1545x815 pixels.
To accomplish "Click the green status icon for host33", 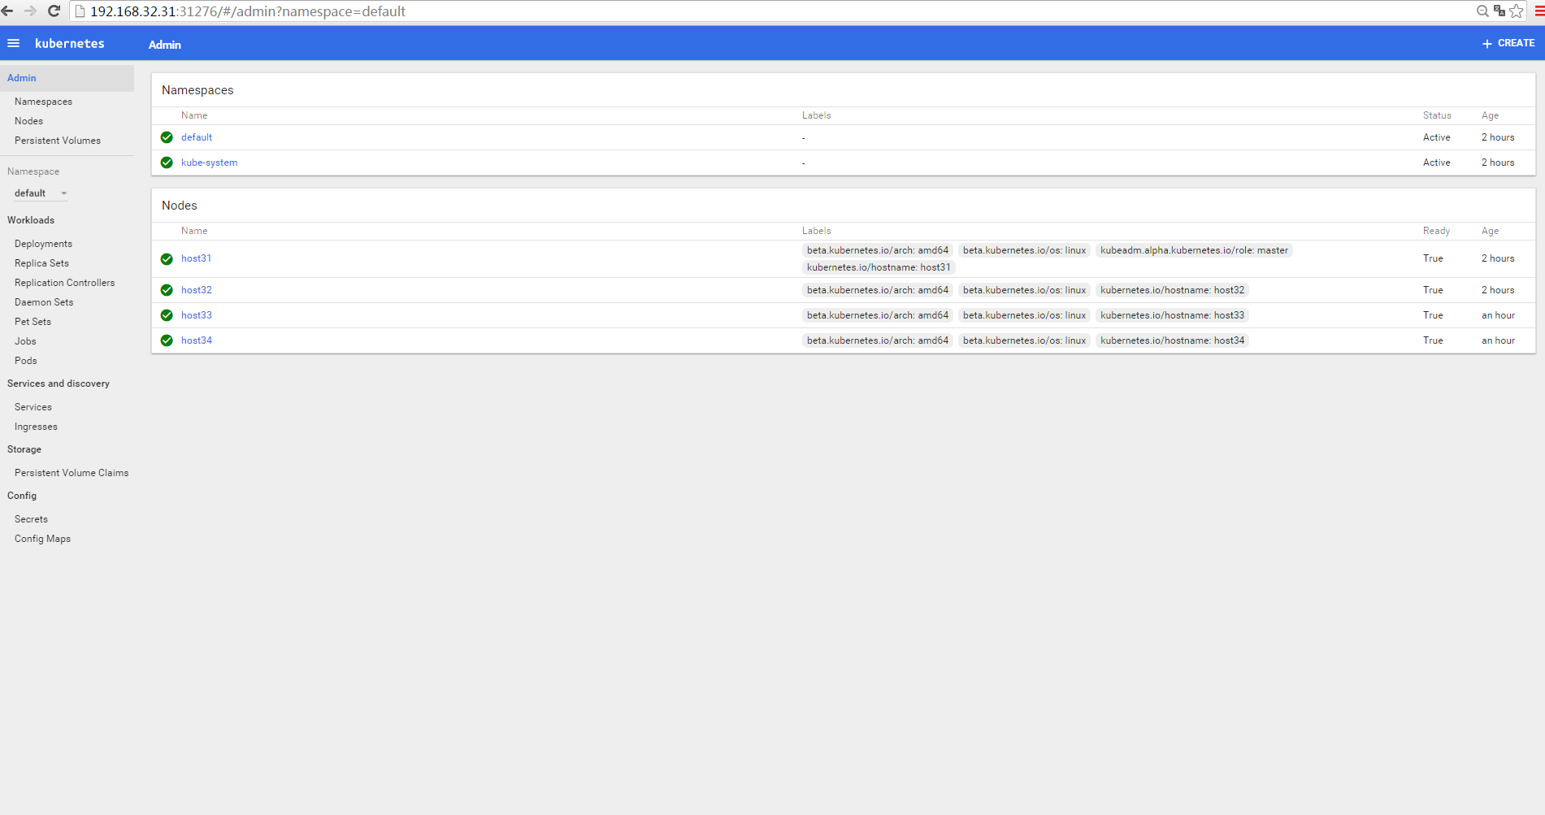I will (167, 315).
